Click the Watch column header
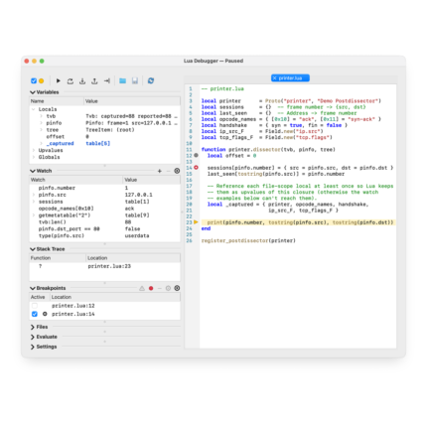The image size is (427, 427). click(75, 180)
